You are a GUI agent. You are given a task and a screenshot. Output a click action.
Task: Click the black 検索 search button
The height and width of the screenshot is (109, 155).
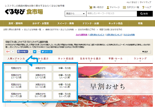[145, 14]
